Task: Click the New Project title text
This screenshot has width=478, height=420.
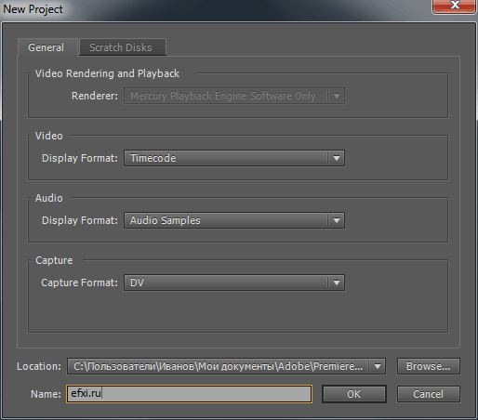Action: 33,9
